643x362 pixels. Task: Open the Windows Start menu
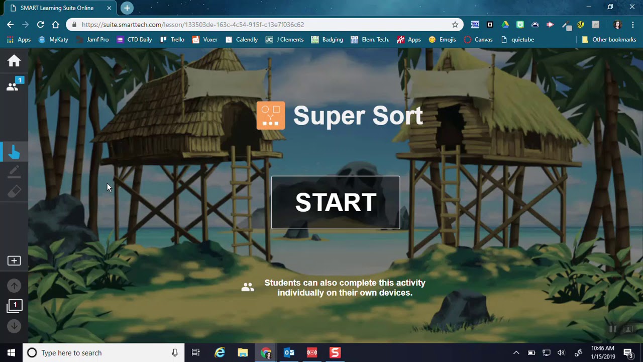coord(12,352)
